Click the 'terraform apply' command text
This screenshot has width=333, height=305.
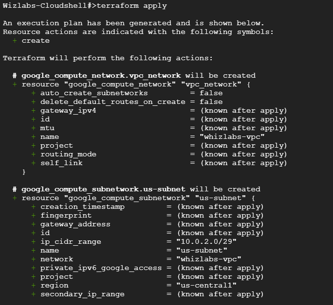click(x=131, y=5)
